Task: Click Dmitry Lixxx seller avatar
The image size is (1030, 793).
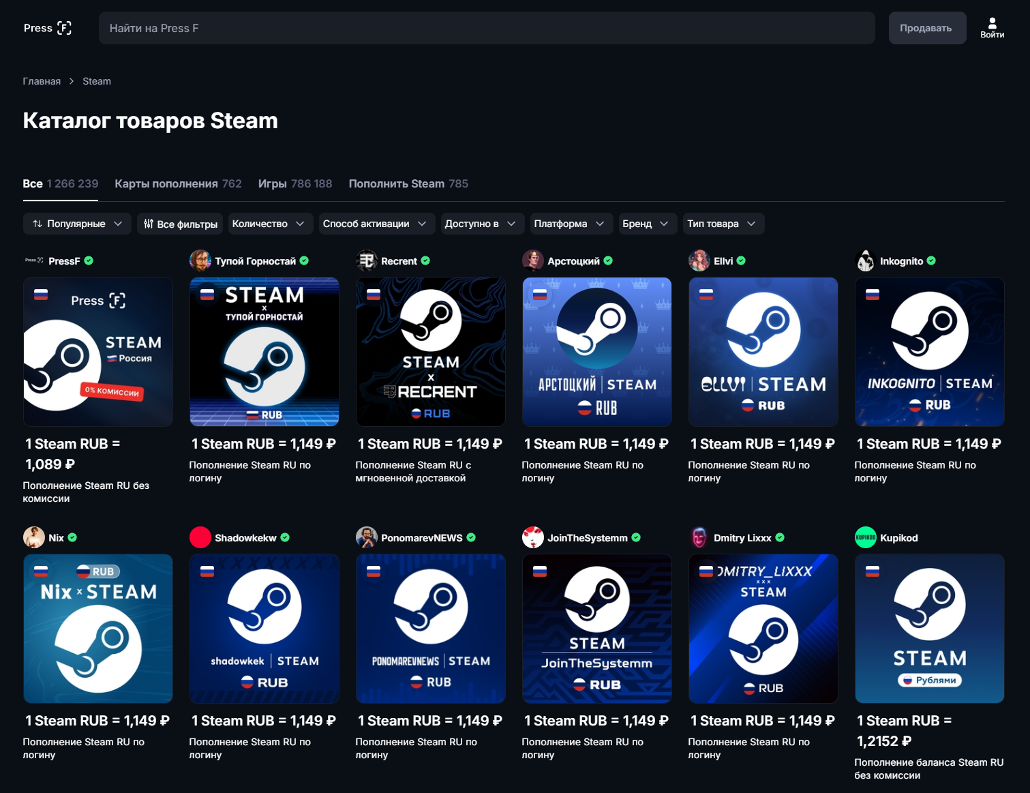Action: pos(699,537)
